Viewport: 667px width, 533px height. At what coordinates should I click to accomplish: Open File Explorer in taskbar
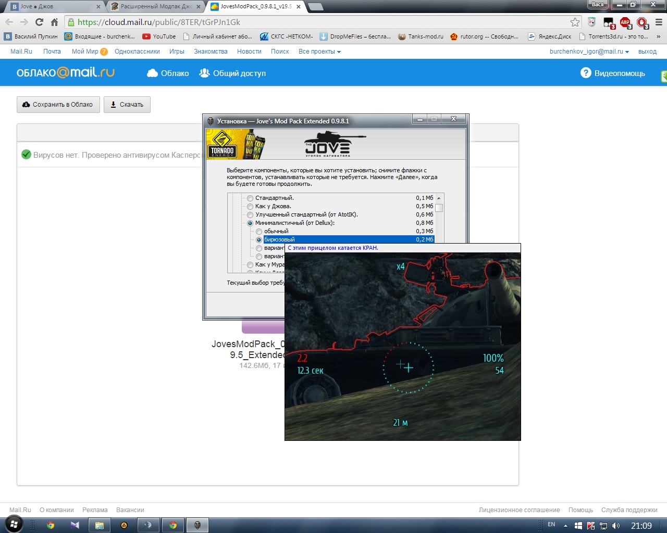pyautogui.click(x=100, y=525)
